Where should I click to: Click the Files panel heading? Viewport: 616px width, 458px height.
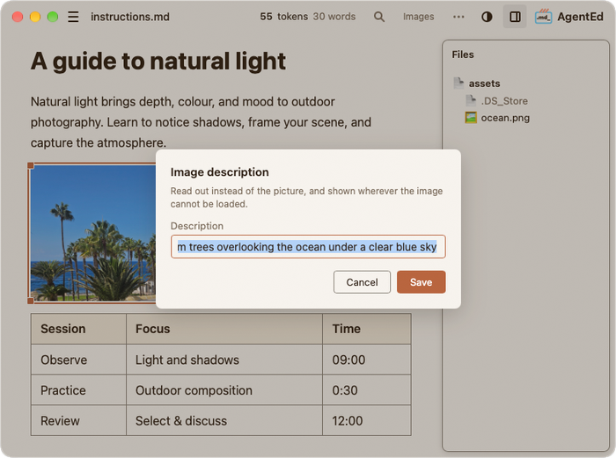[x=463, y=55]
